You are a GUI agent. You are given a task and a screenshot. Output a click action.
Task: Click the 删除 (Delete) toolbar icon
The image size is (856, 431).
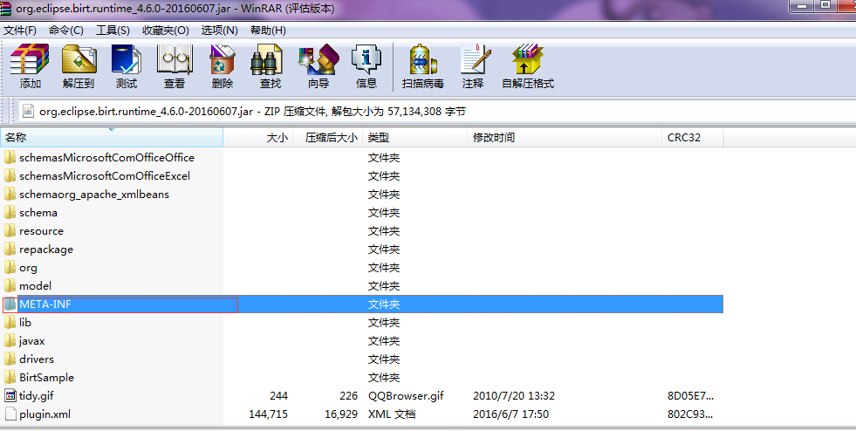(x=223, y=59)
